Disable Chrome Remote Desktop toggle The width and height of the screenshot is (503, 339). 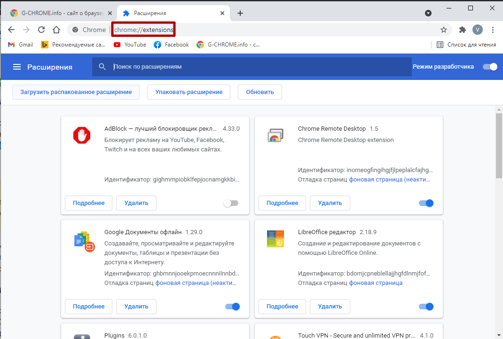pos(426,203)
